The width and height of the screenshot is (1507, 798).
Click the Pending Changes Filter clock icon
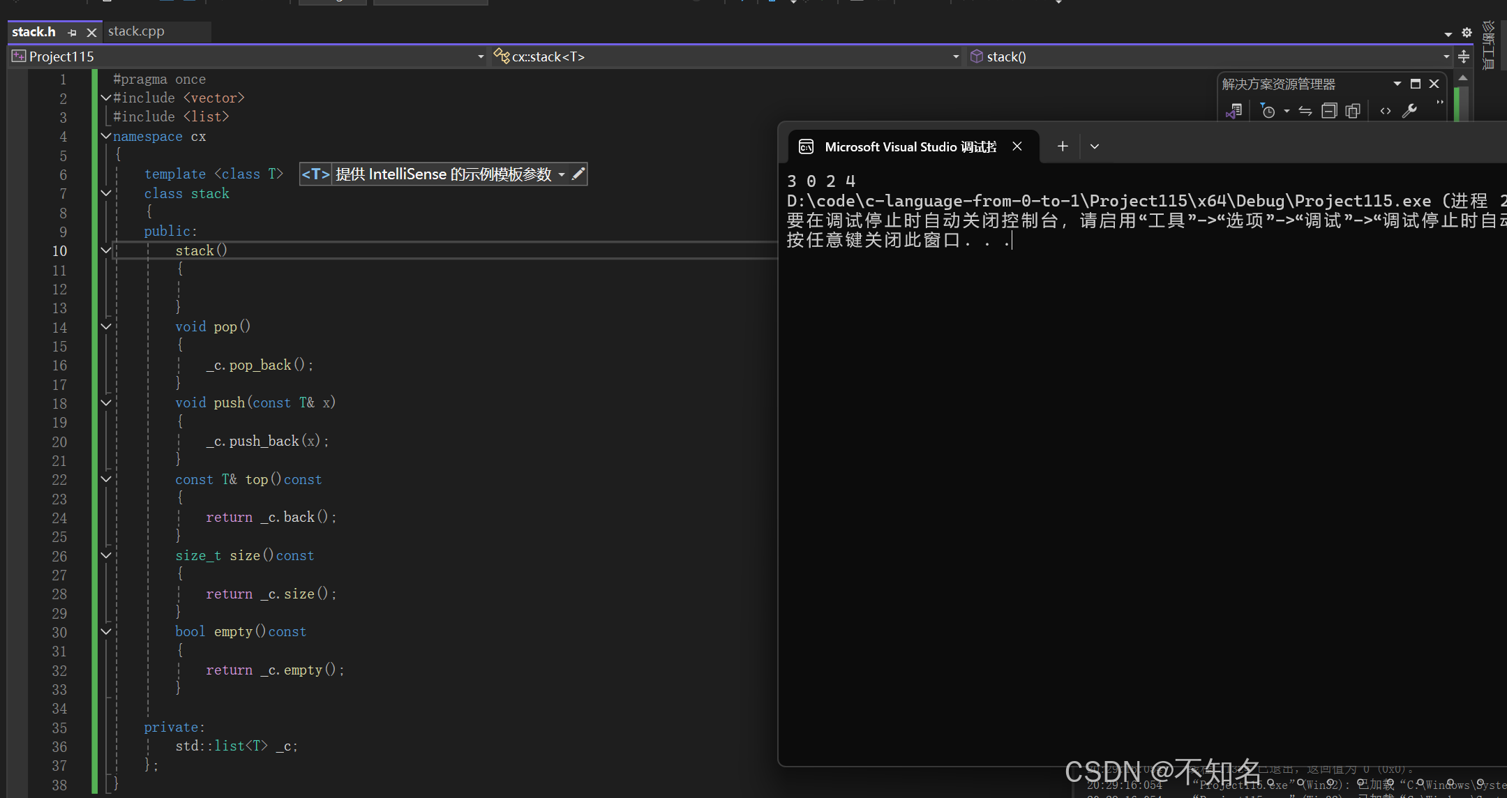click(1268, 111)
